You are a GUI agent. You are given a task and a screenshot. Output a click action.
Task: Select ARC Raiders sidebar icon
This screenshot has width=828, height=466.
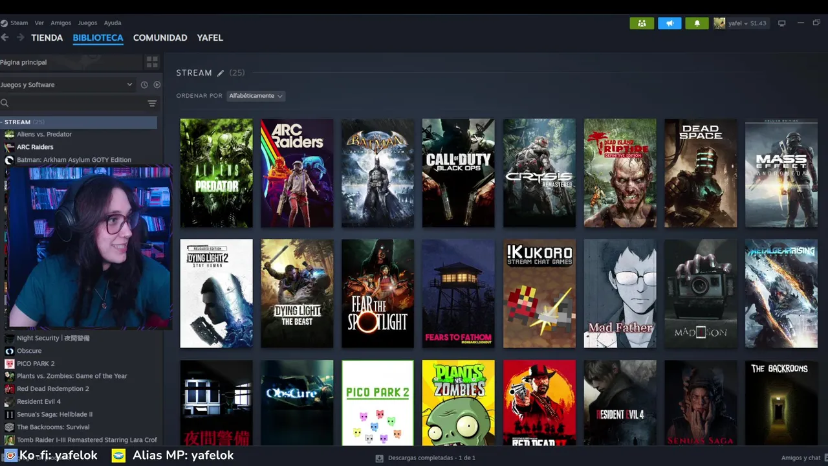(x=9, y=147)
